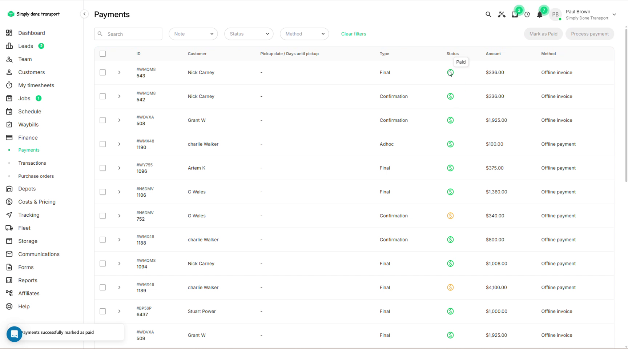Open Dashboard in the sidebar

[32, 33]
